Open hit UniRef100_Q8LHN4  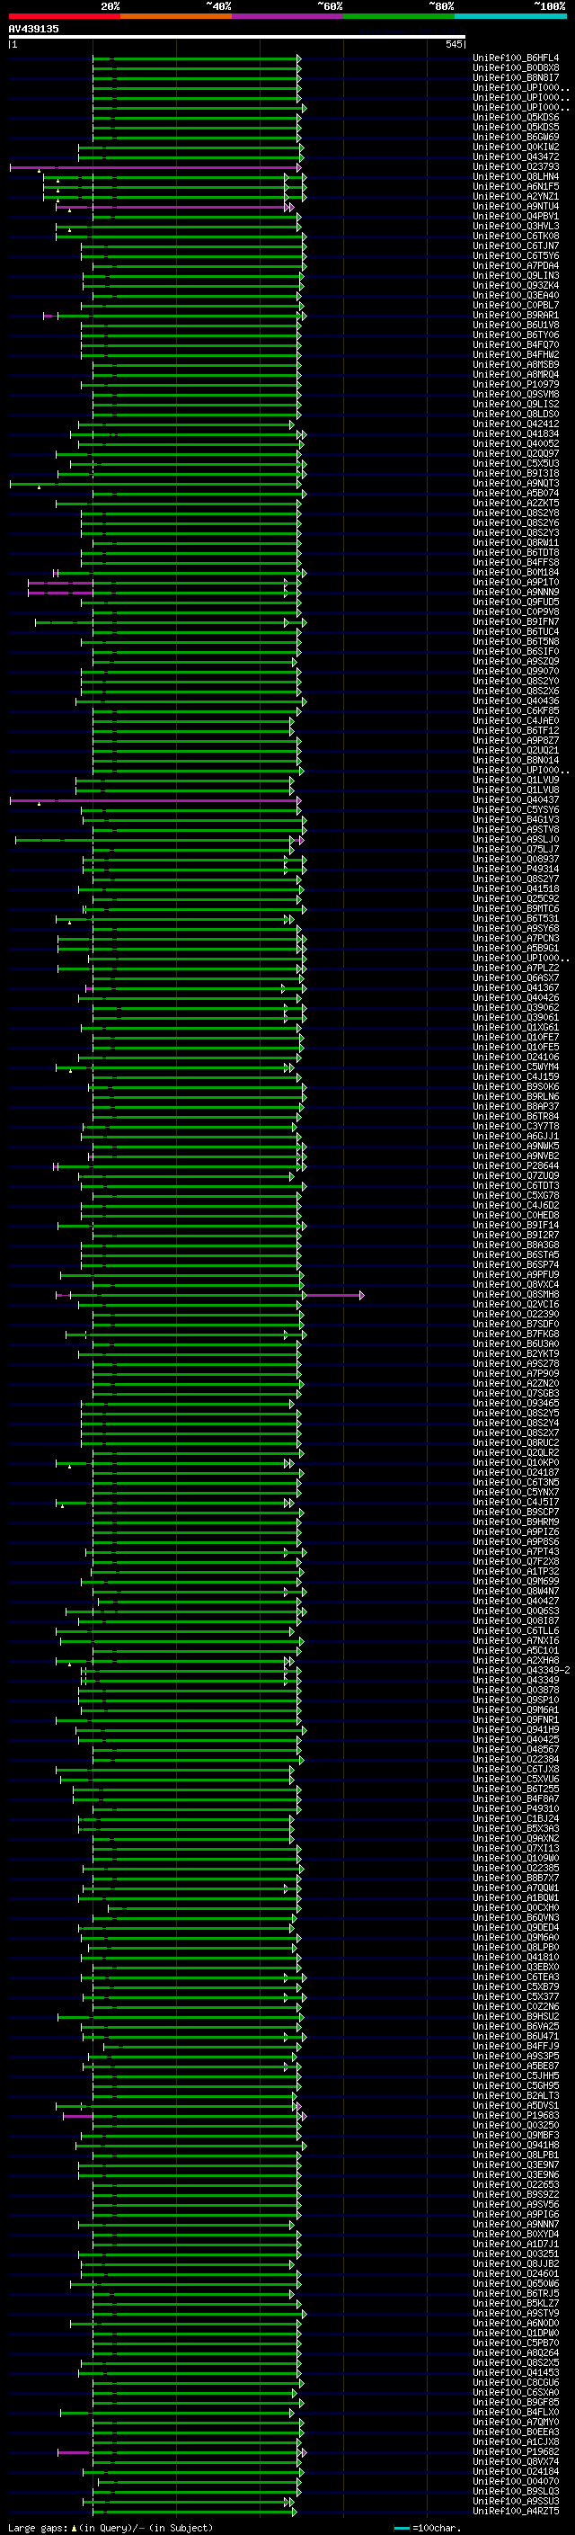point(515,177)
